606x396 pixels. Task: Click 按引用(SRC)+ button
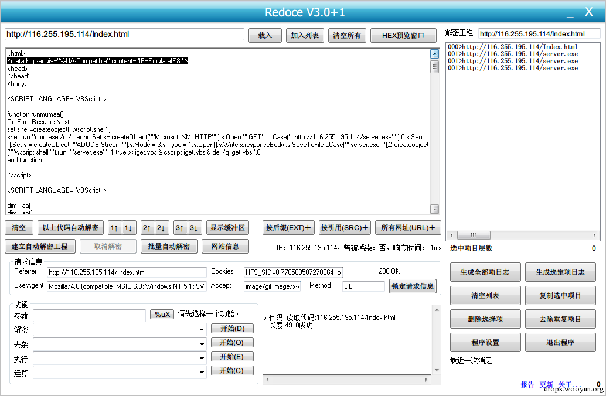tap(345, 227)
